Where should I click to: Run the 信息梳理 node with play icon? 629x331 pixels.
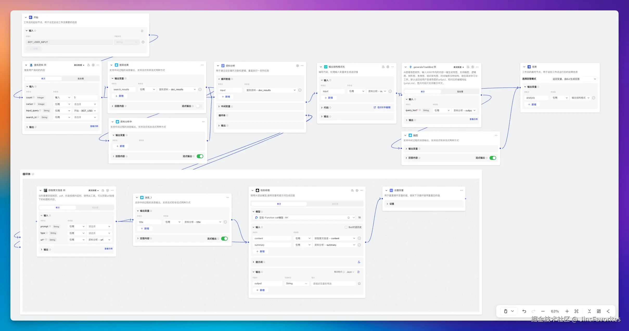[357, 190]
